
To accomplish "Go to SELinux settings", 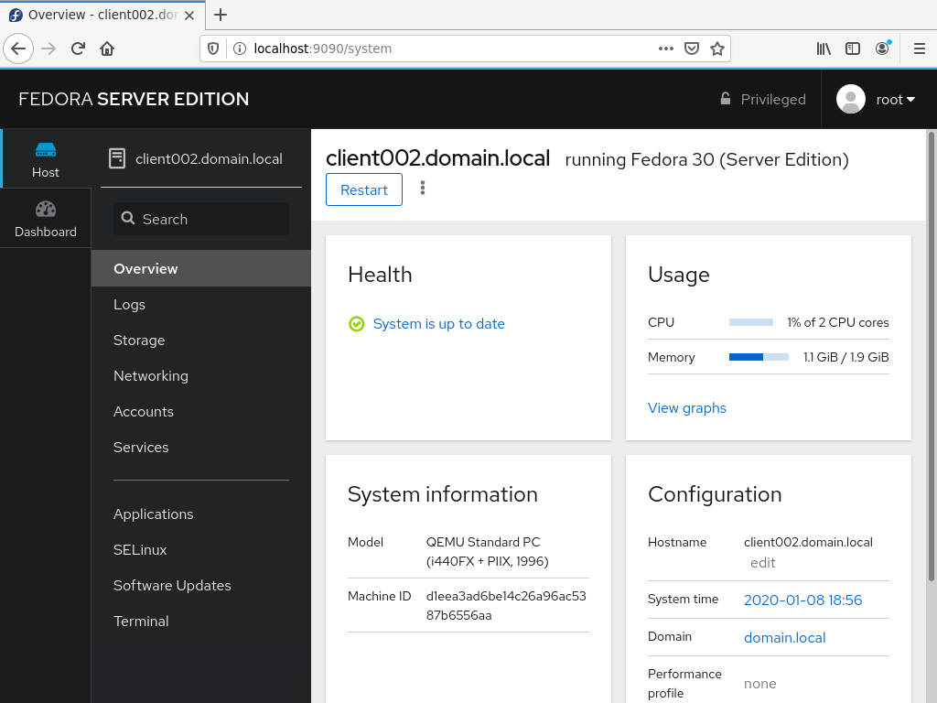I will point(200,550).
